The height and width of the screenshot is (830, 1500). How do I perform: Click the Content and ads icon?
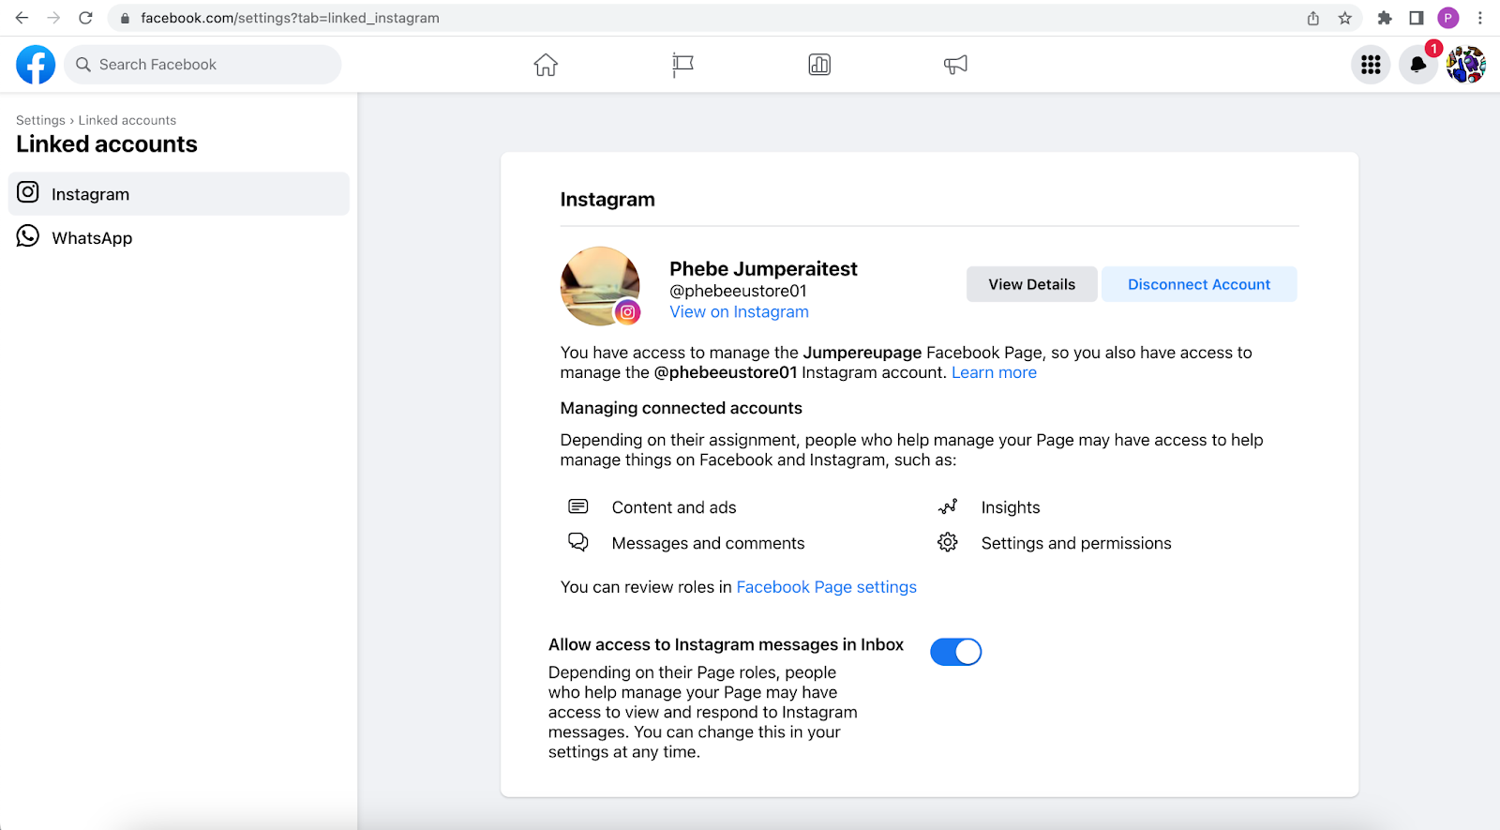pyautogui.click(x=578, y=506)
